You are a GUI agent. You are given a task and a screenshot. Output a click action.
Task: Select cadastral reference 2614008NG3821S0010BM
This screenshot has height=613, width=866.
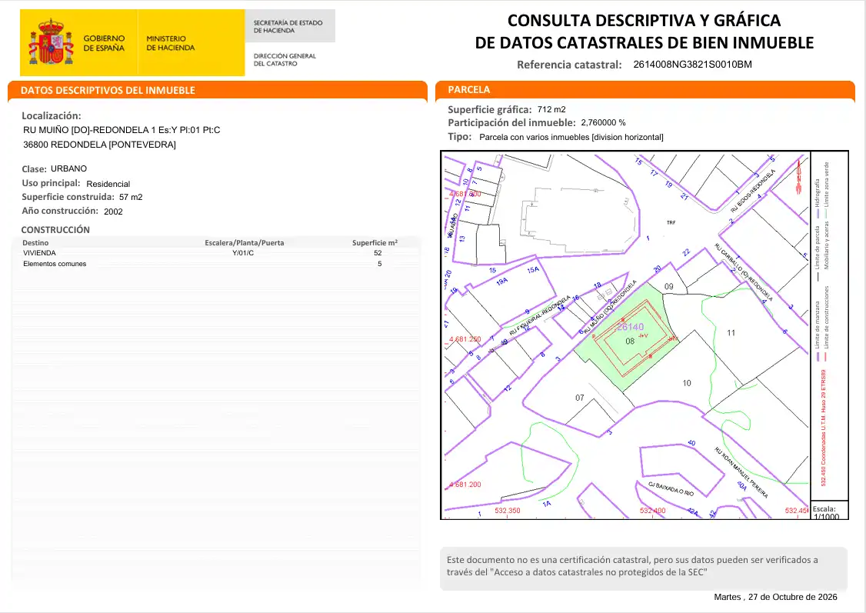pos(692,64)
